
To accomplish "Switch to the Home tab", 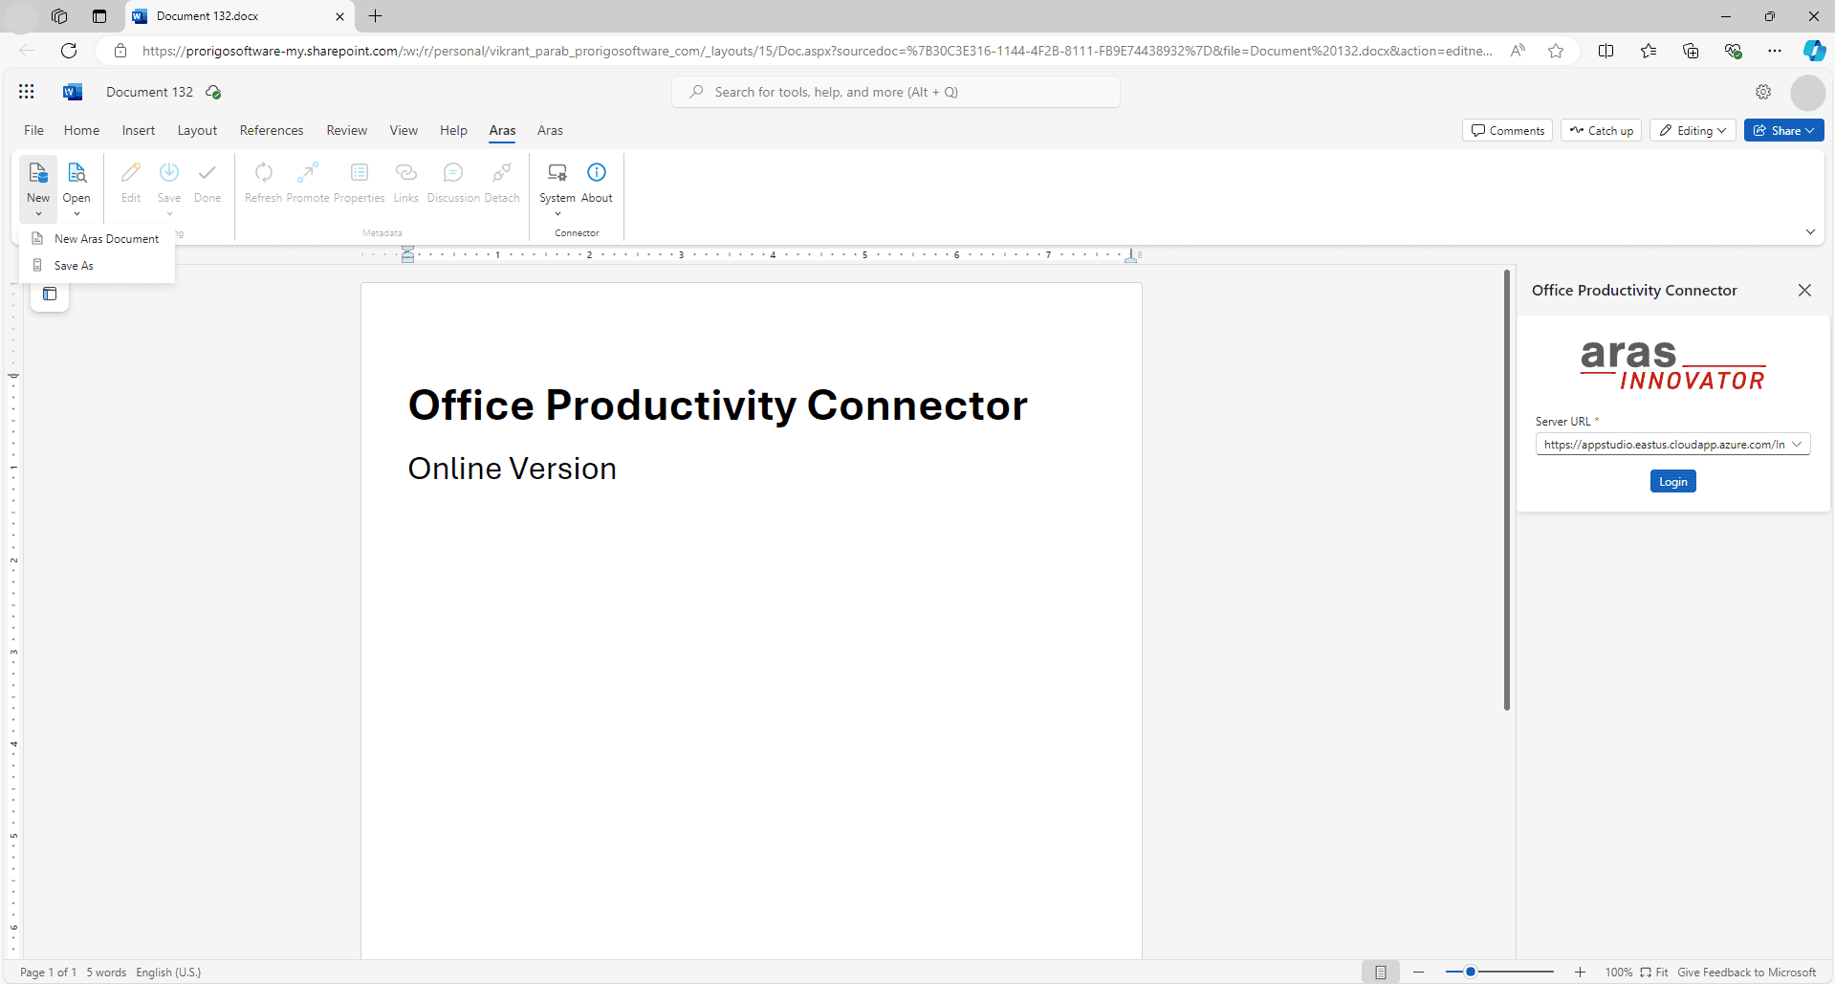I will [81, 130].
